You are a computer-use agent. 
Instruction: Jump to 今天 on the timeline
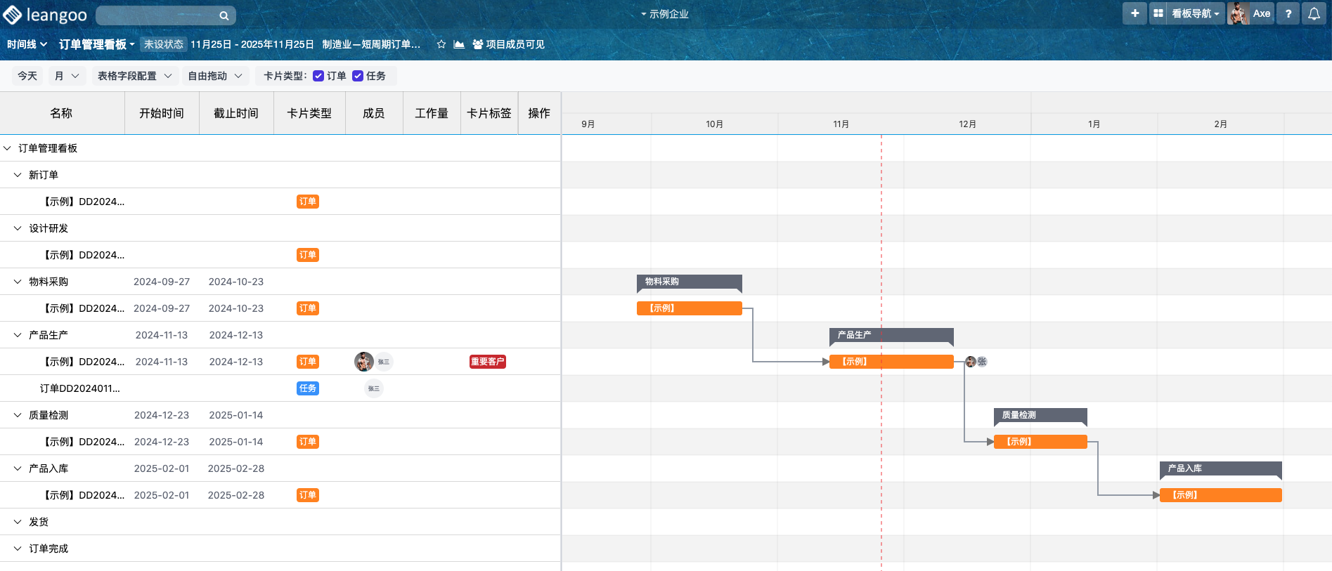click(x=27, y=76)
